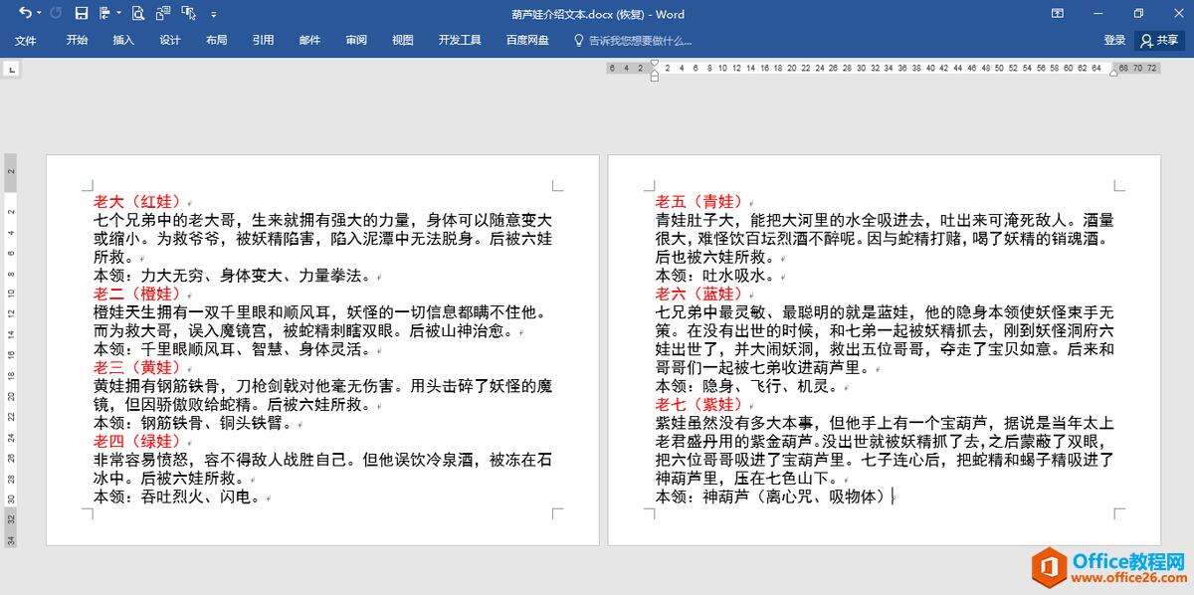Open the 百度网盘 tab
This screenshot has height=595, width=1194.
point(527,41)
